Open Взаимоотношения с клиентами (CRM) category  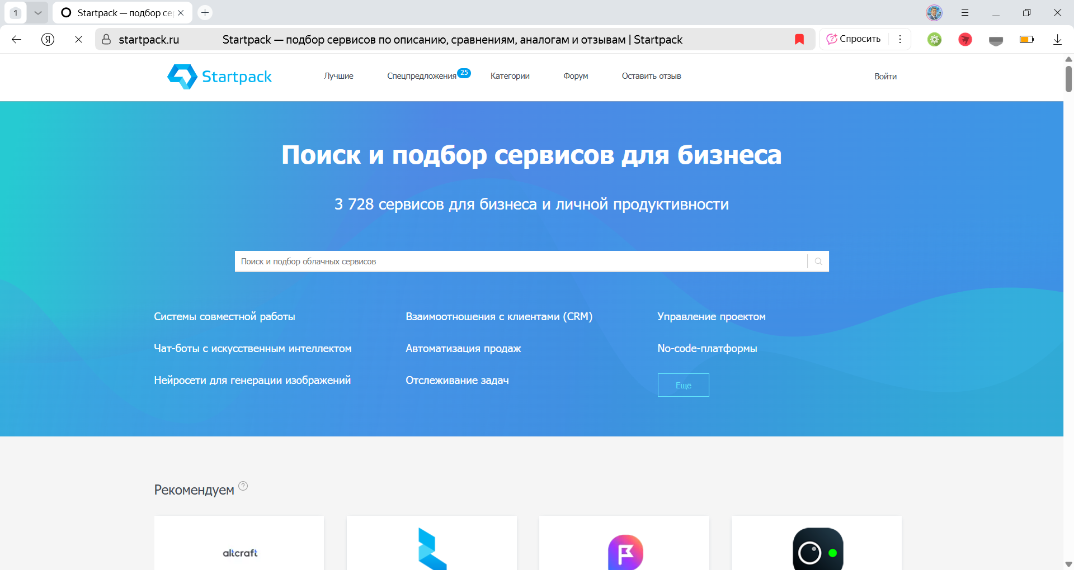(498, 316)
